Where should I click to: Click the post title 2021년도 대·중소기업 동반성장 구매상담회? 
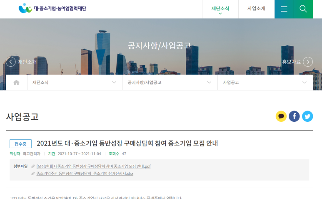pyautogui.click(x=127, y=143)
